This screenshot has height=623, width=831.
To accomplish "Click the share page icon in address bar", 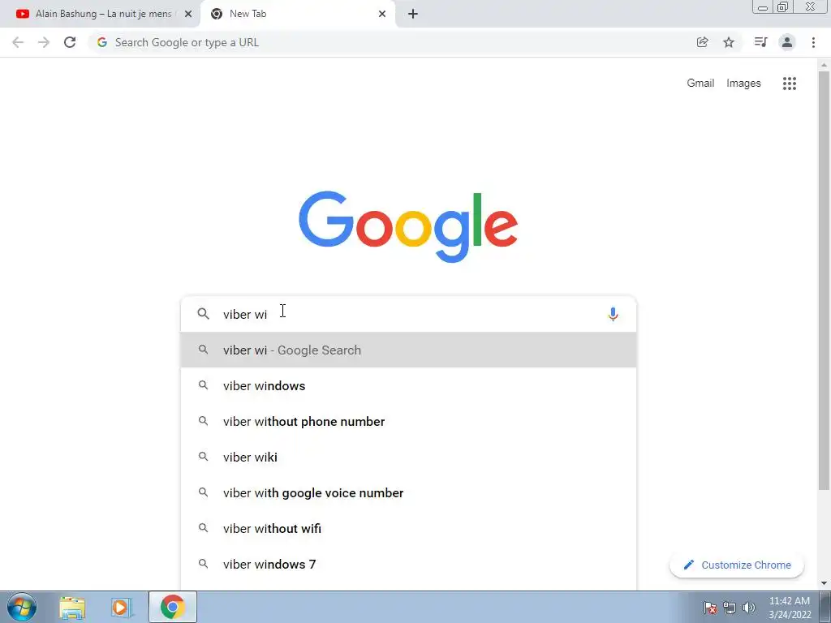I will coord(702,42).
